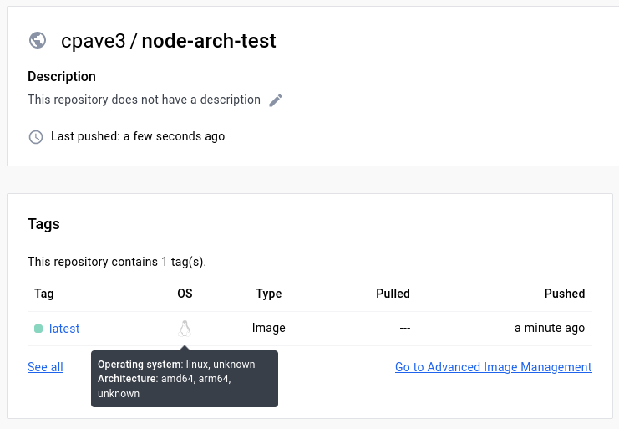Click the Linux penguin OS icon
Screen dimensions: 619x429
click(x=185, y=329)
